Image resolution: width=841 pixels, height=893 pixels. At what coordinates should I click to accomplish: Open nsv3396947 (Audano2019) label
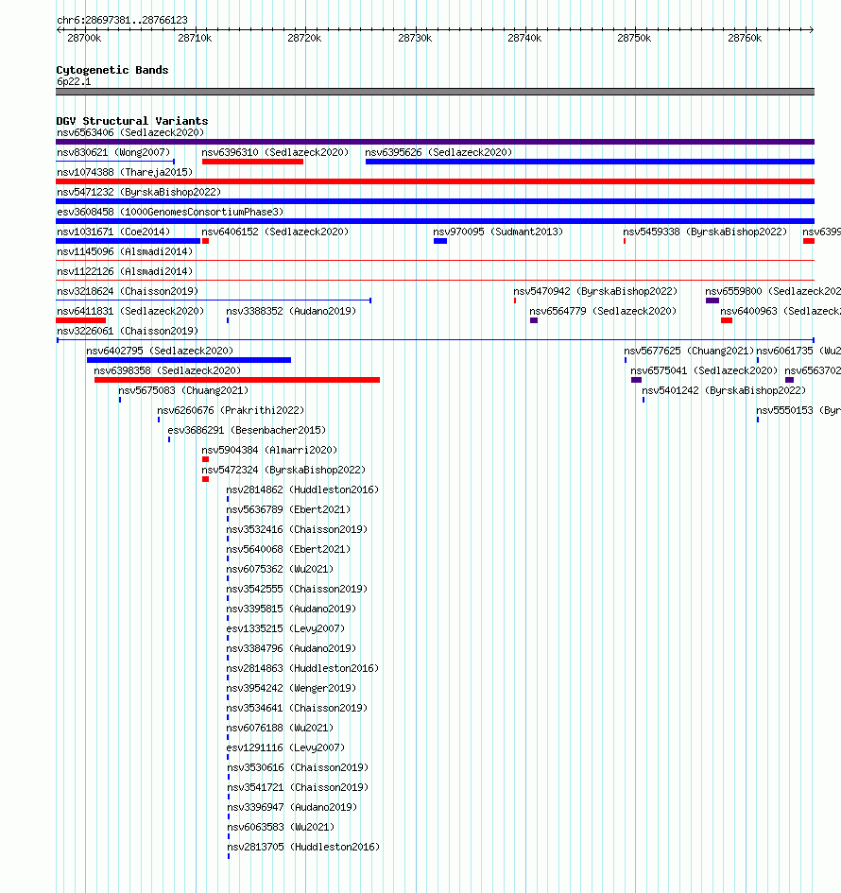tap(292, 808)
